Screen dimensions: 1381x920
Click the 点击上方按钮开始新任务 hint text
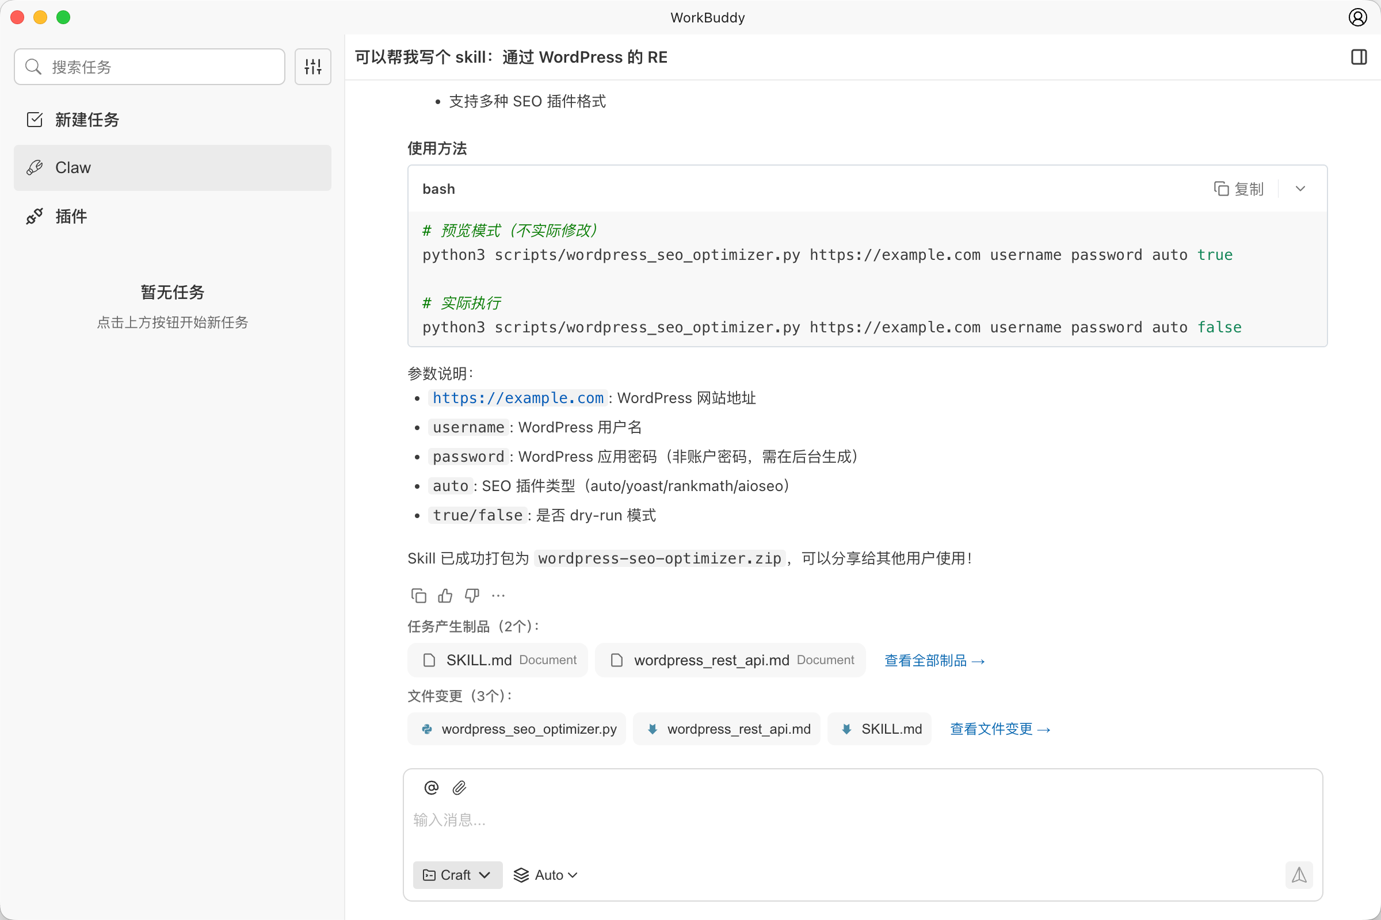pyautogui.click(x=173, y=322)
